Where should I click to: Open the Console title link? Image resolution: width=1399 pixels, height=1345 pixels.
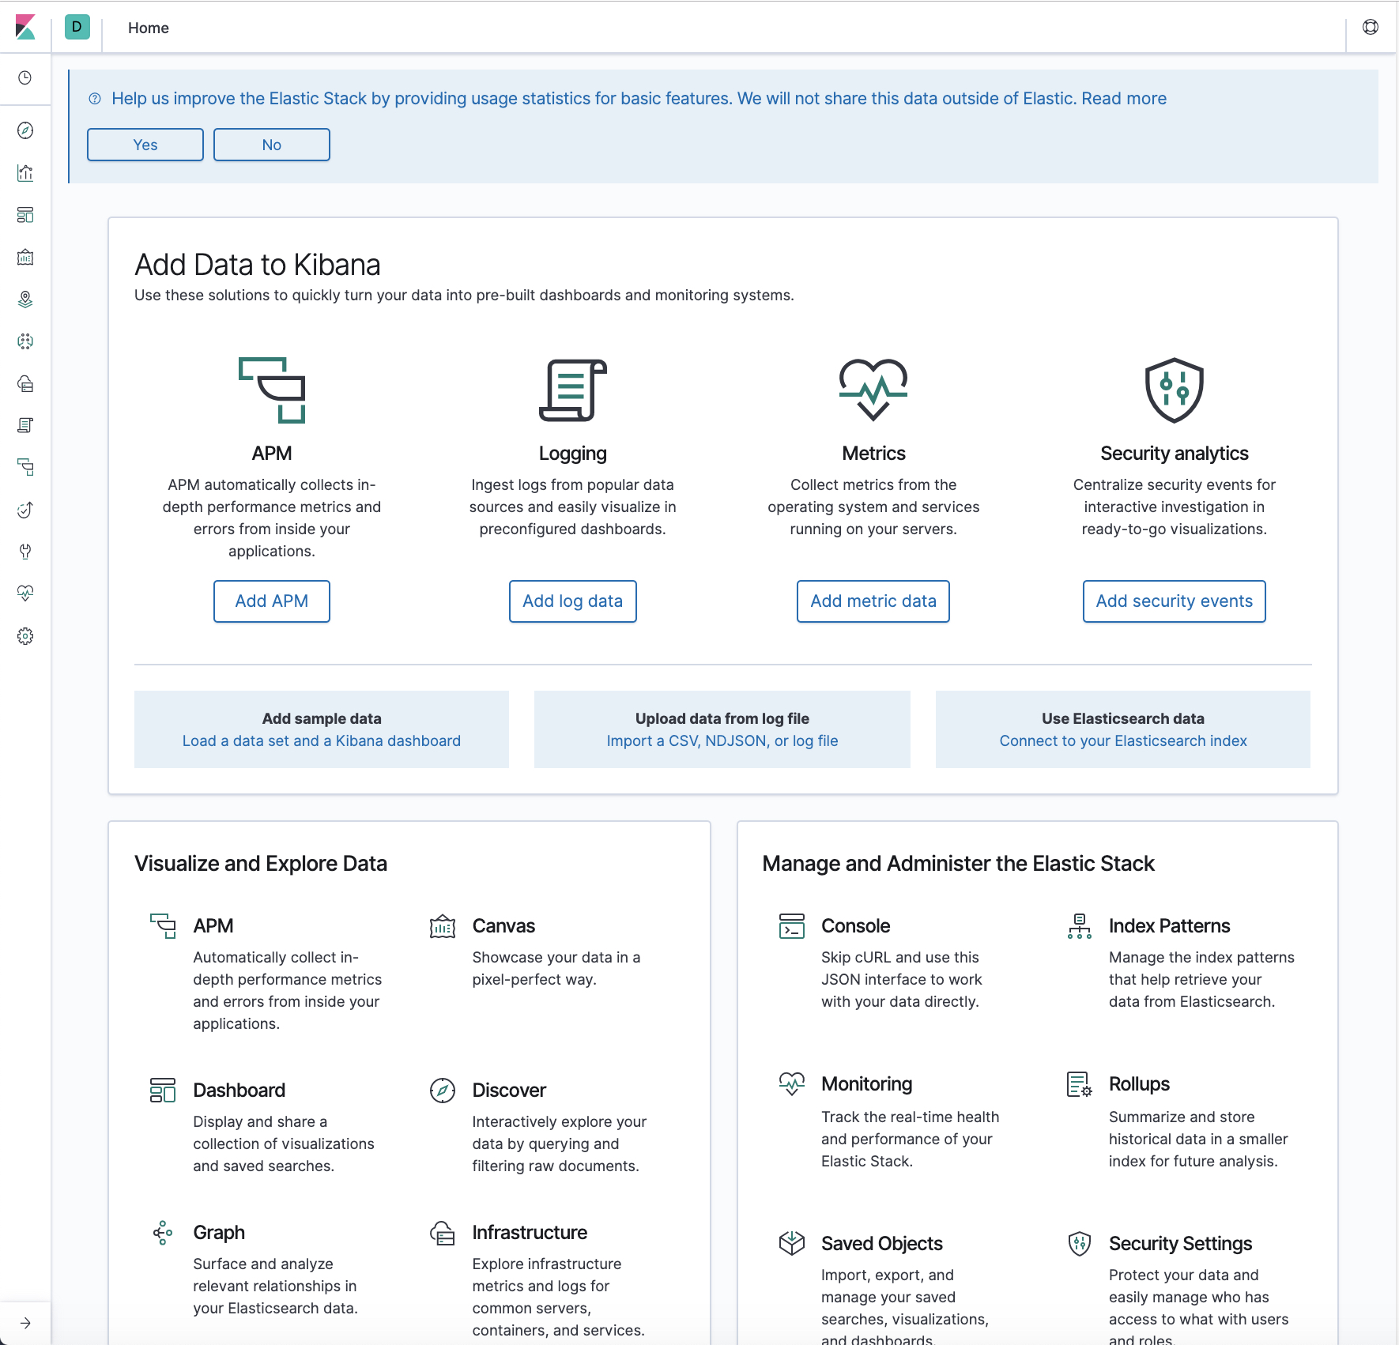click(855, 926)
